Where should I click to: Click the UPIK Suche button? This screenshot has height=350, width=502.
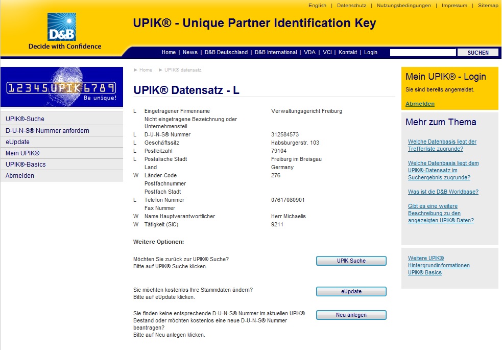(x=351, y=261)
